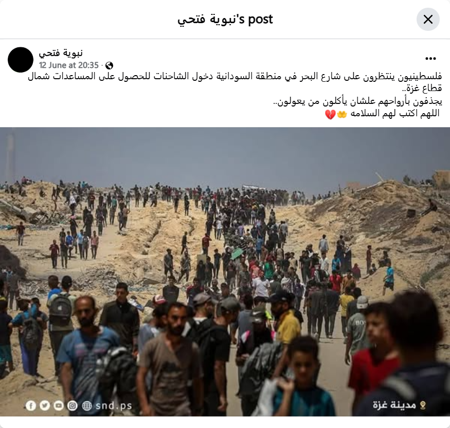Open the crowd photo in the post
This screenshot has width=450, height=428.
pos(225,272)
